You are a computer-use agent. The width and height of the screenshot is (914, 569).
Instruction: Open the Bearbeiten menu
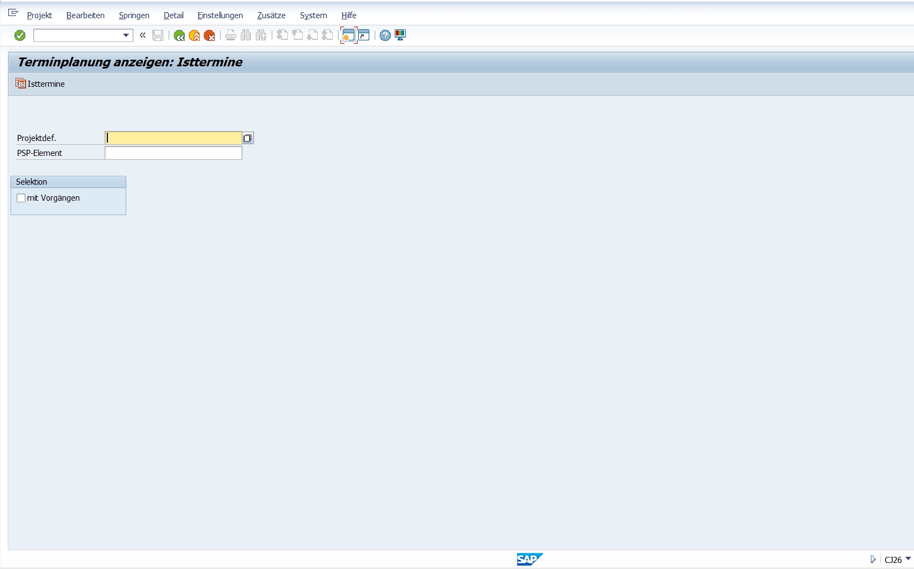click(85, 15)
